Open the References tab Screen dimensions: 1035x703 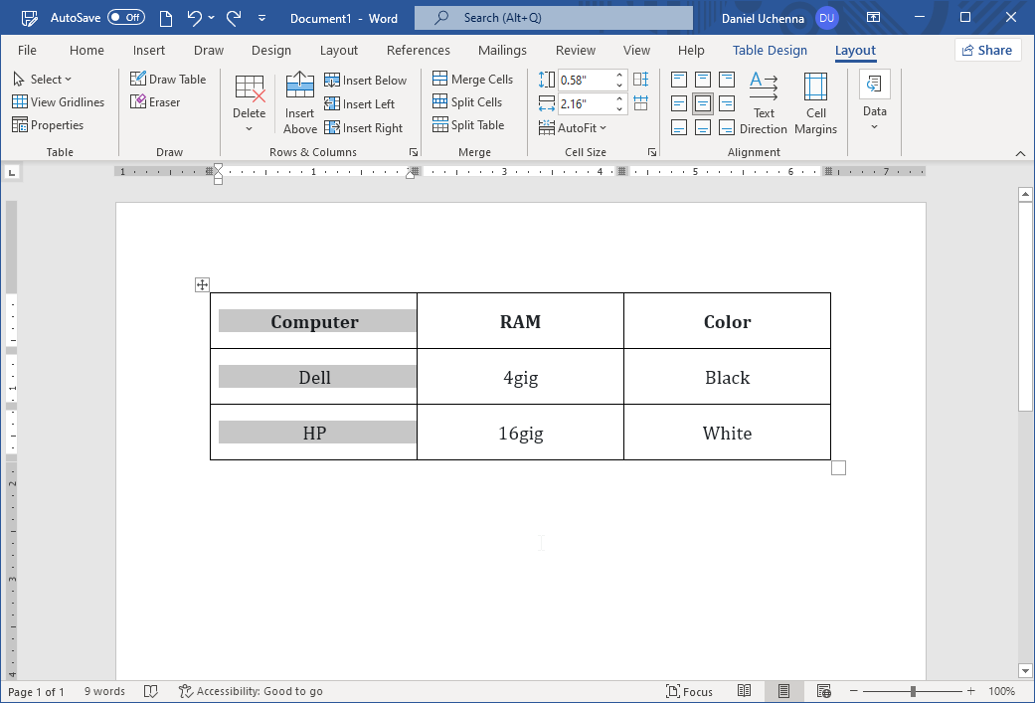click(418, 51)
